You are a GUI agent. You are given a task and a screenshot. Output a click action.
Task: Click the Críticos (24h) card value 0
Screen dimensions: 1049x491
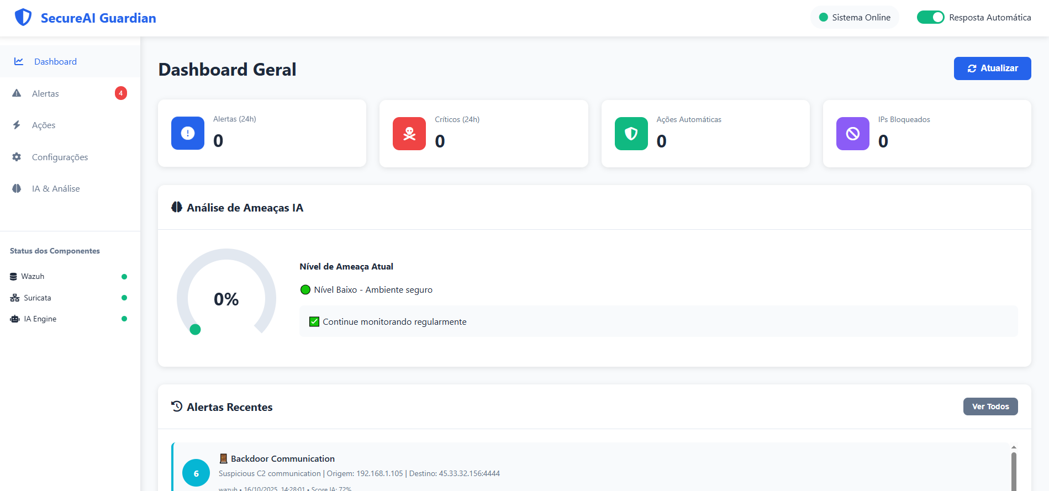point(440,141)
